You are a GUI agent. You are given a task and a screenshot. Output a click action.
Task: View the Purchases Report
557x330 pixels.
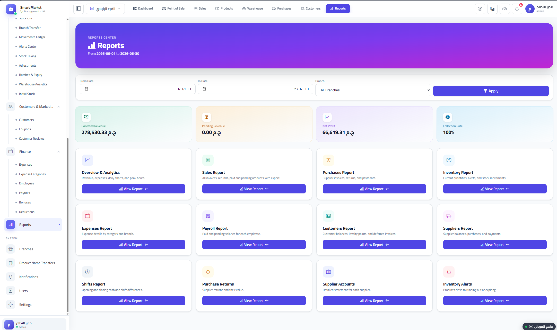coord(374,189)
